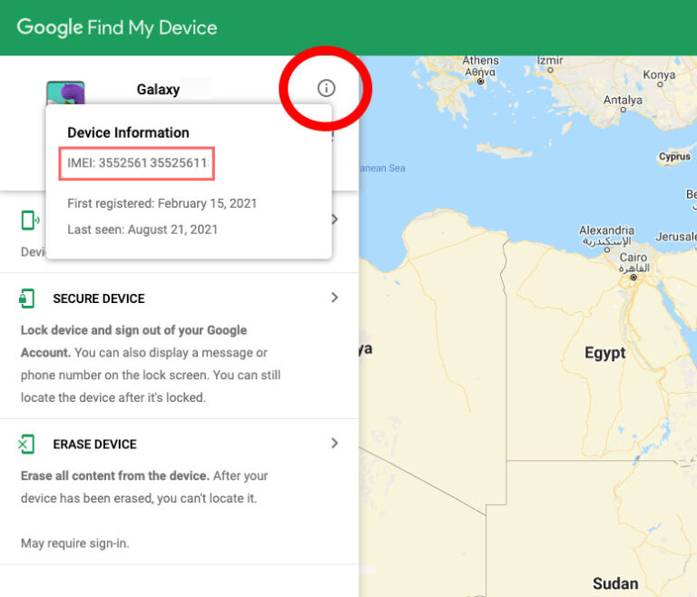The width and height of the screenshot is (697, 597).
Task: Click the Erase Device icon
Action: click(x=26, y=444)
